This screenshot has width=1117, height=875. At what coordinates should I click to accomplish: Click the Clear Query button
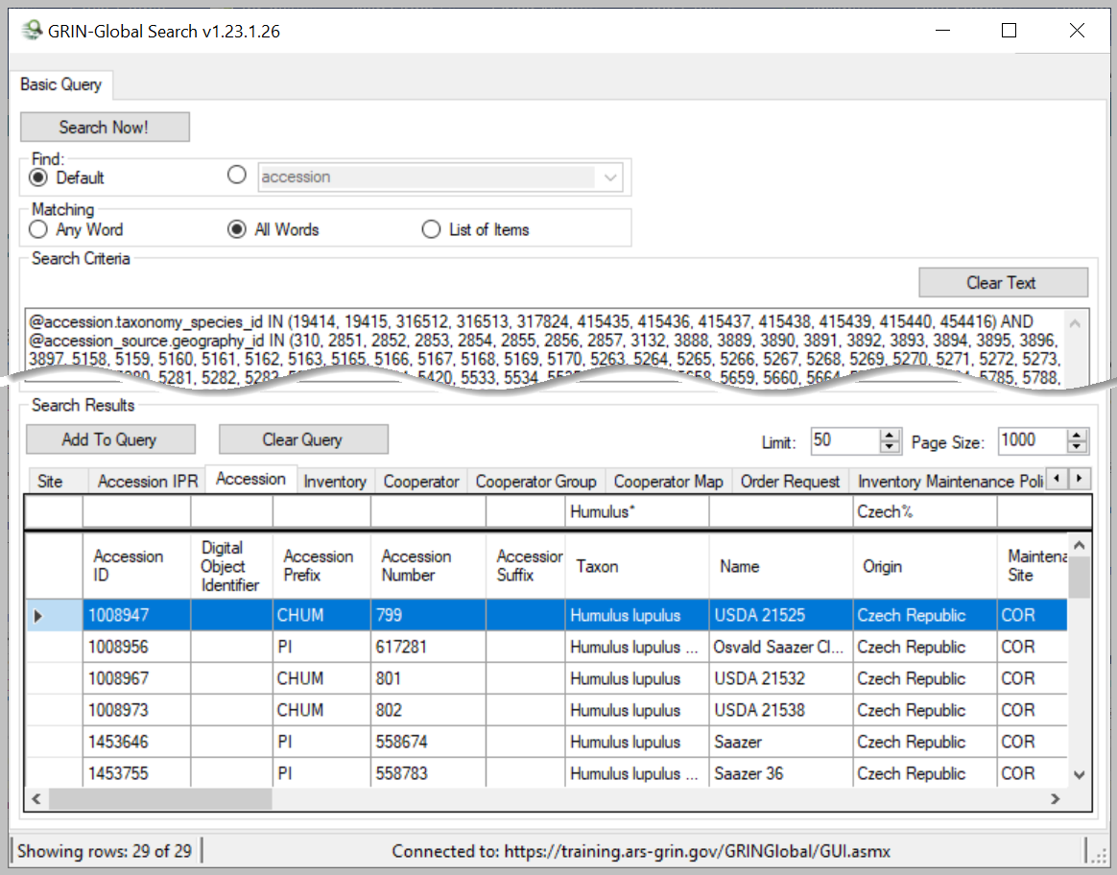(303, 439)
